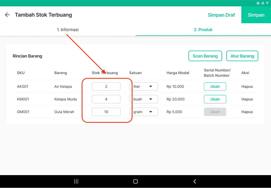Screen dimensions: 271x188
Task: Click the Simpan button
Action: point(256,15)
